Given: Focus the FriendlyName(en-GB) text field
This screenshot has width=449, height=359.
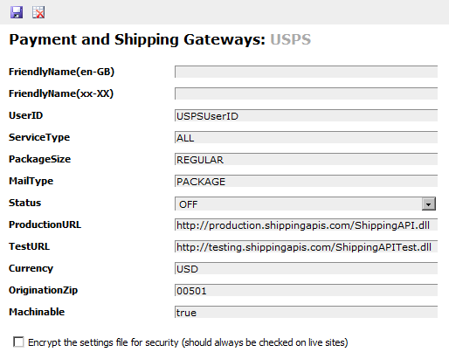Looking at the screenshot, I should [x=306, y=72].
